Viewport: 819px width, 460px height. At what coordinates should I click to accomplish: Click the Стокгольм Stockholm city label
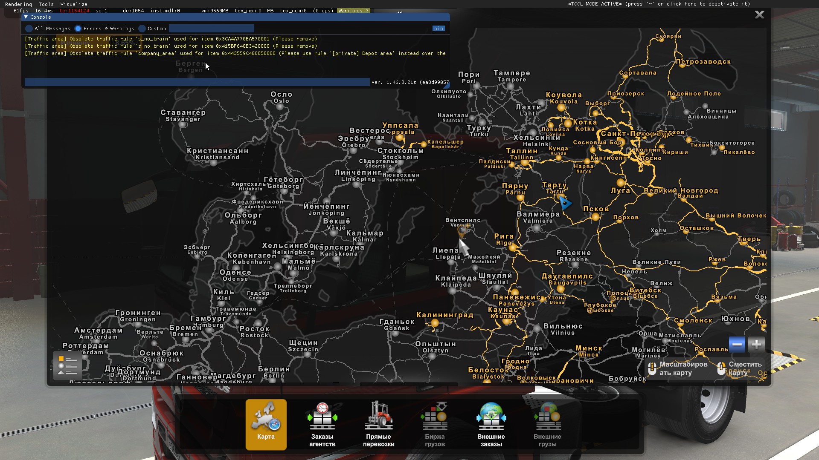[401, 154]
